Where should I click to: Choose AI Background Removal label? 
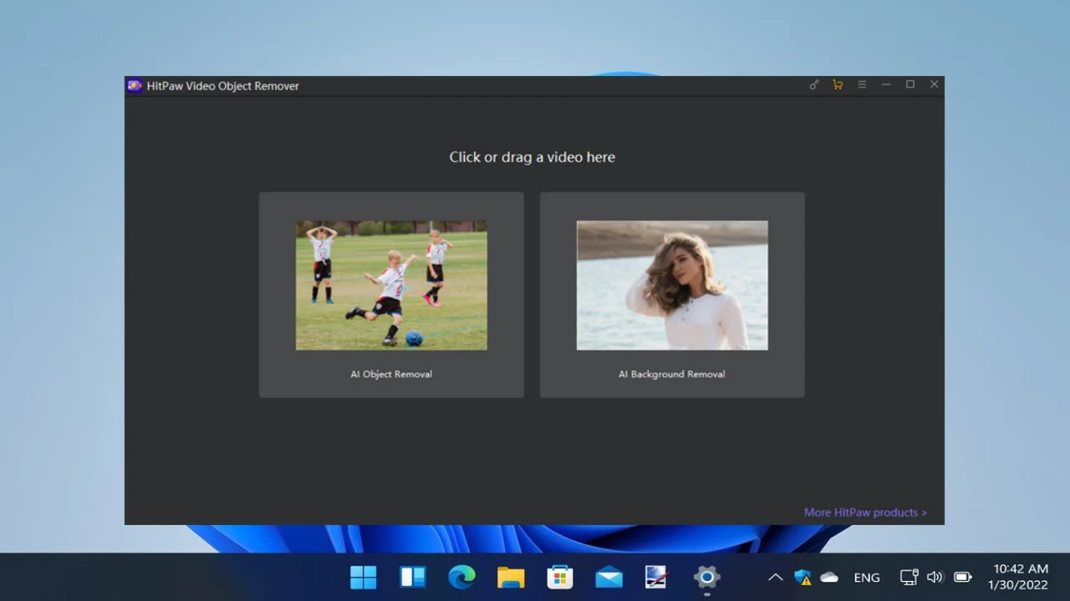(672, 374)
